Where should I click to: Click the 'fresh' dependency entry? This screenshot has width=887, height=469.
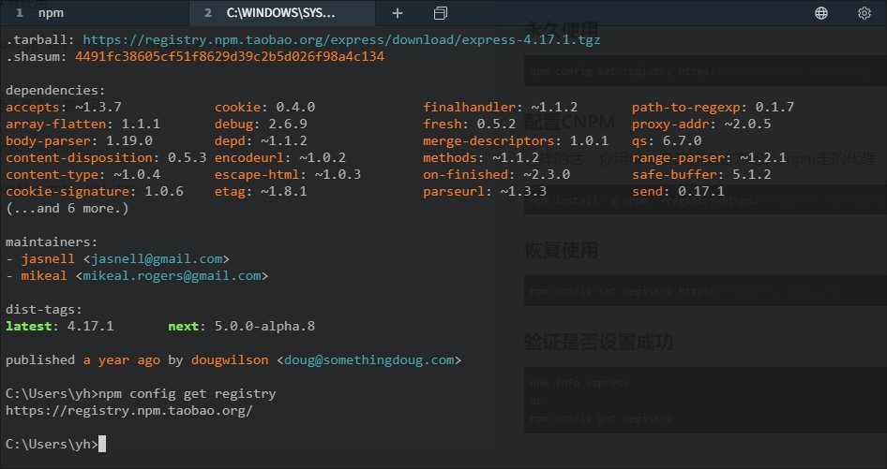click(x=470, y=124)
